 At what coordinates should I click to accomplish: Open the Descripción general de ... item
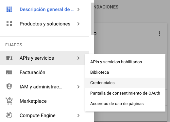(44, 9)
